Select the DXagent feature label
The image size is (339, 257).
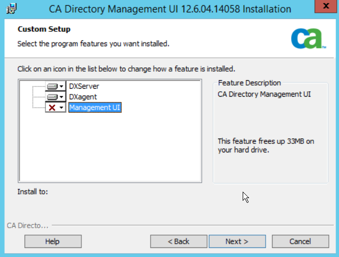click(x=83, y=97)
